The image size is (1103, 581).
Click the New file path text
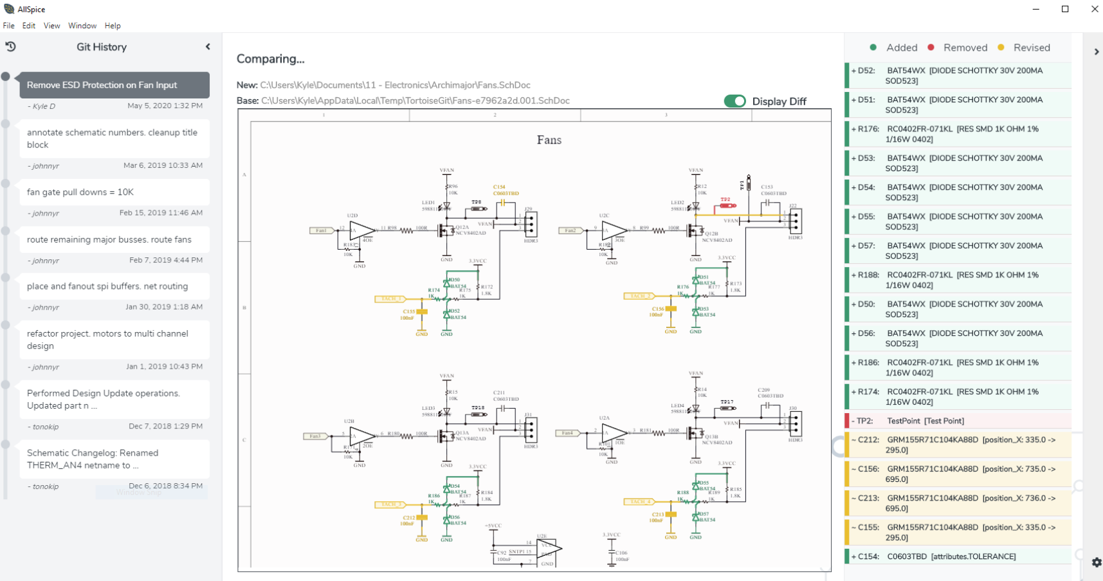[x=396, y=85]
